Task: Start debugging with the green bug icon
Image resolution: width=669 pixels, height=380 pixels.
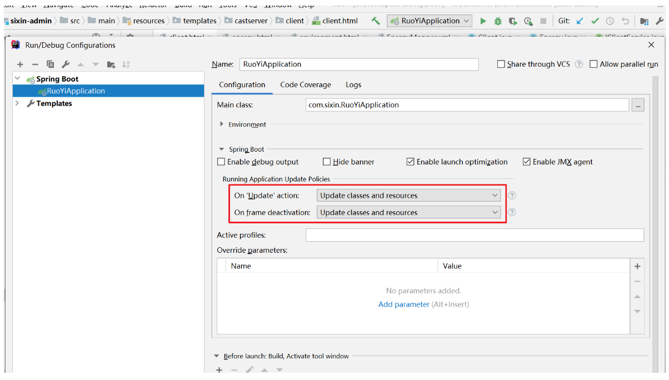Action: (x=498, y=21)
